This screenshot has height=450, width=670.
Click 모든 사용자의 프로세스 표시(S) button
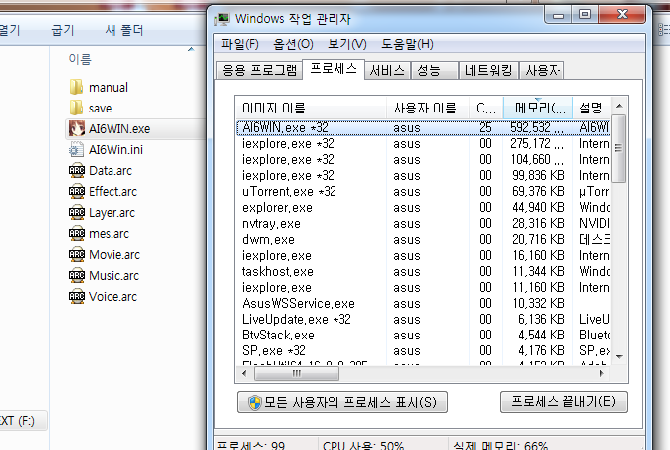[342, 402]
